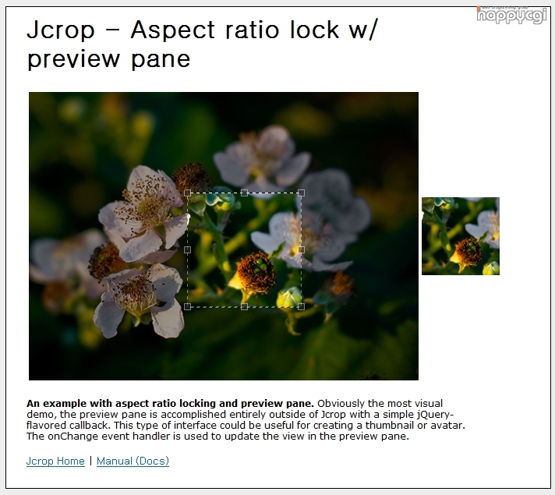The width and height of the screenshot is (555, 495).
Task: Click the top-right crop selection handle
Action: pos(301,193)
